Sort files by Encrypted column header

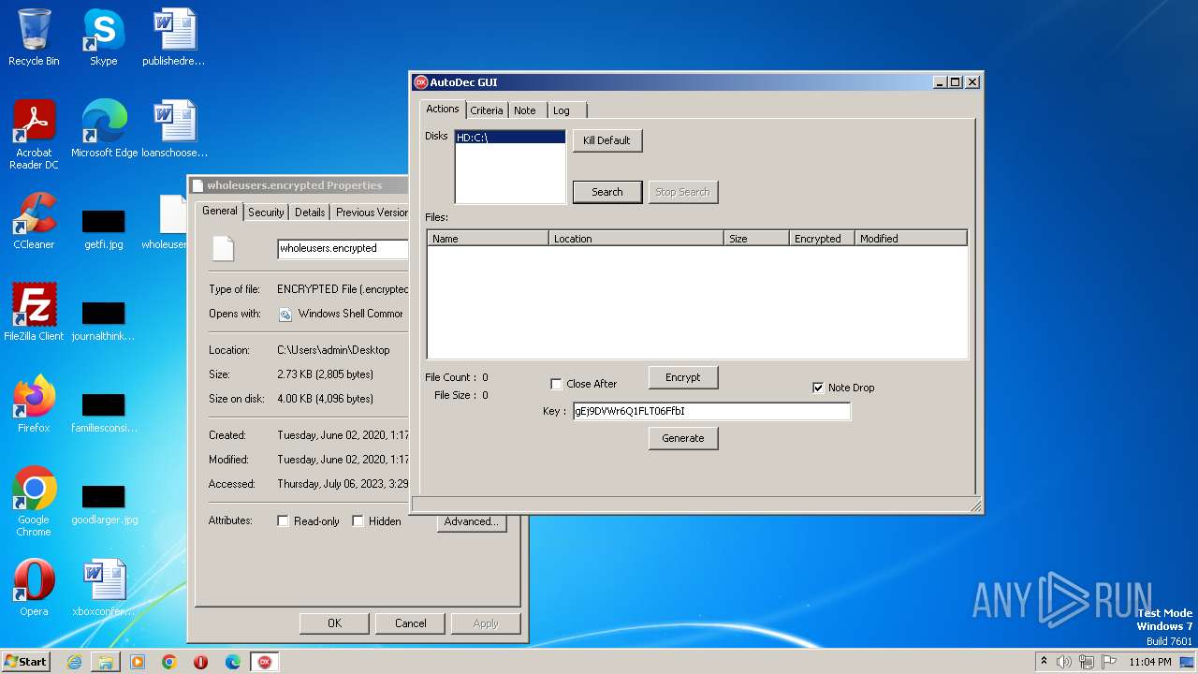click(x=822, y=239)
